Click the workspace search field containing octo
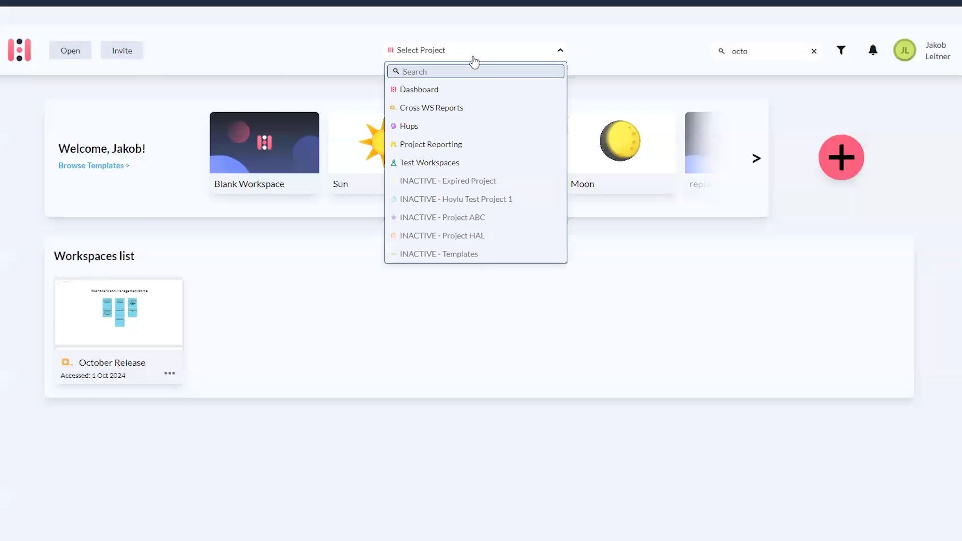Screen dimensions: 962x541 [x=768, y=51]
